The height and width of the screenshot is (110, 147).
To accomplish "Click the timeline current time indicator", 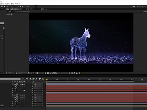I will click(x=46, y=80).
